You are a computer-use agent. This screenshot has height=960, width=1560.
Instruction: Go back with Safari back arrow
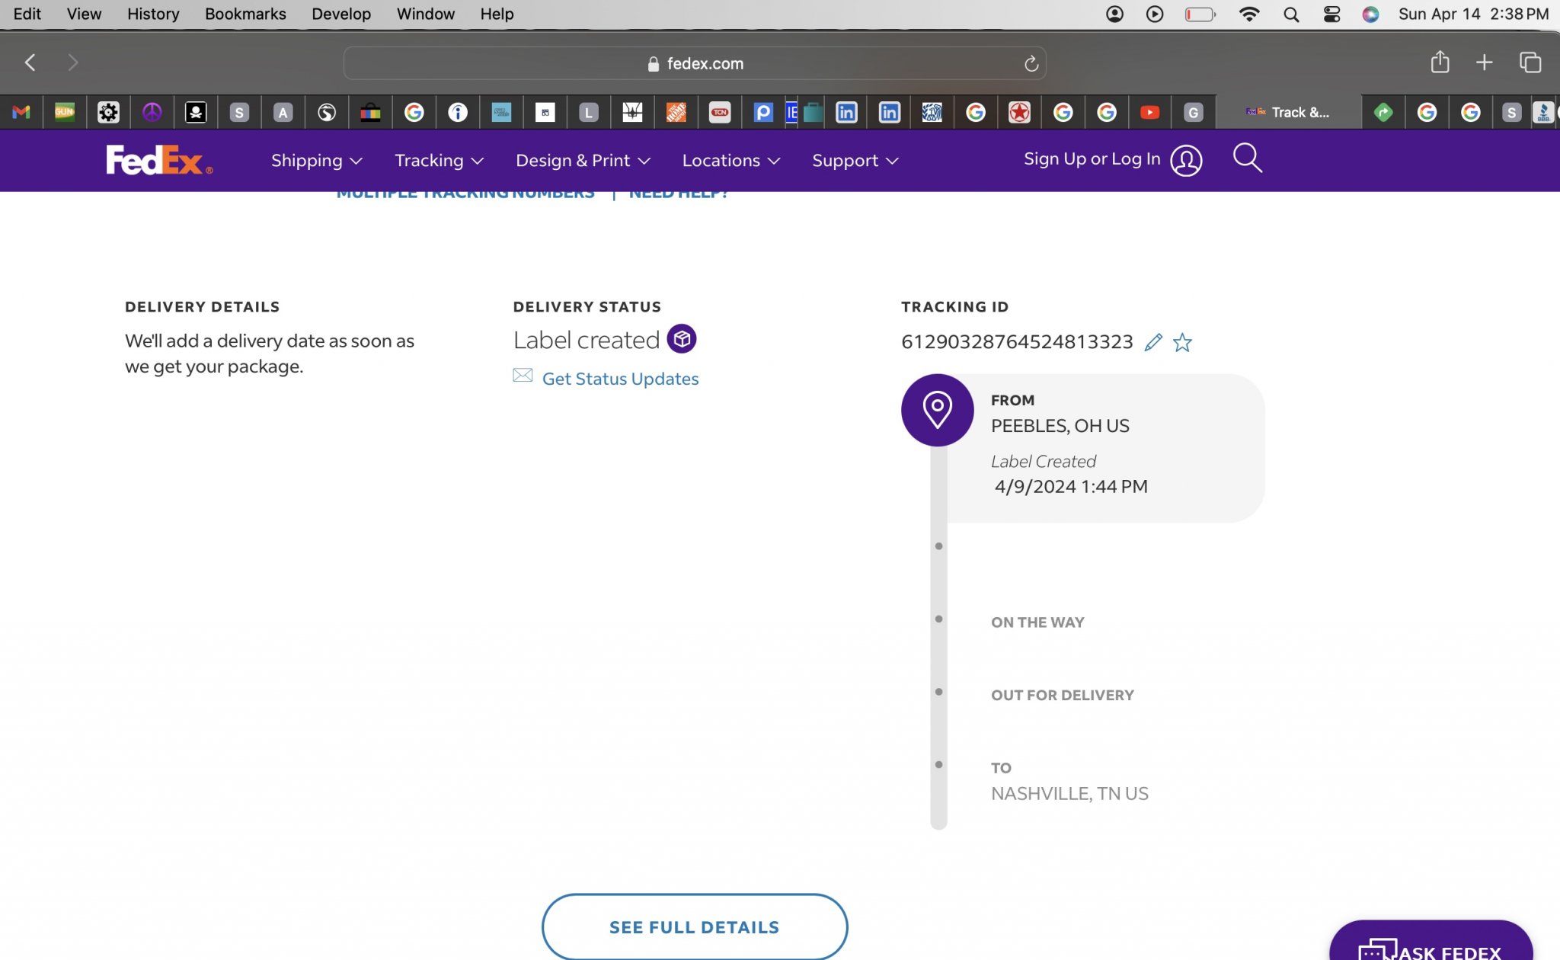[30, 62]
